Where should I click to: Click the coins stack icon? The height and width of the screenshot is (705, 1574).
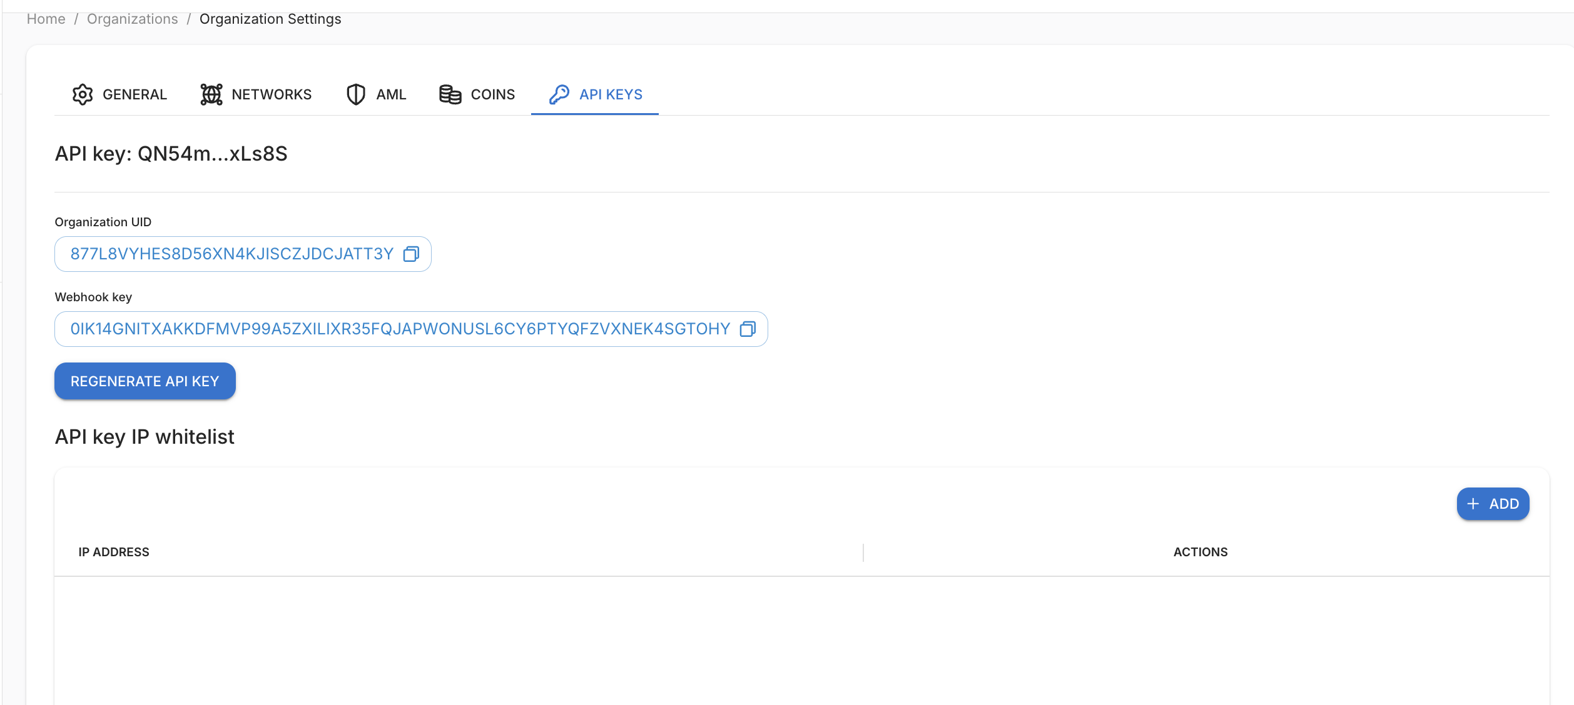[450, 94]
